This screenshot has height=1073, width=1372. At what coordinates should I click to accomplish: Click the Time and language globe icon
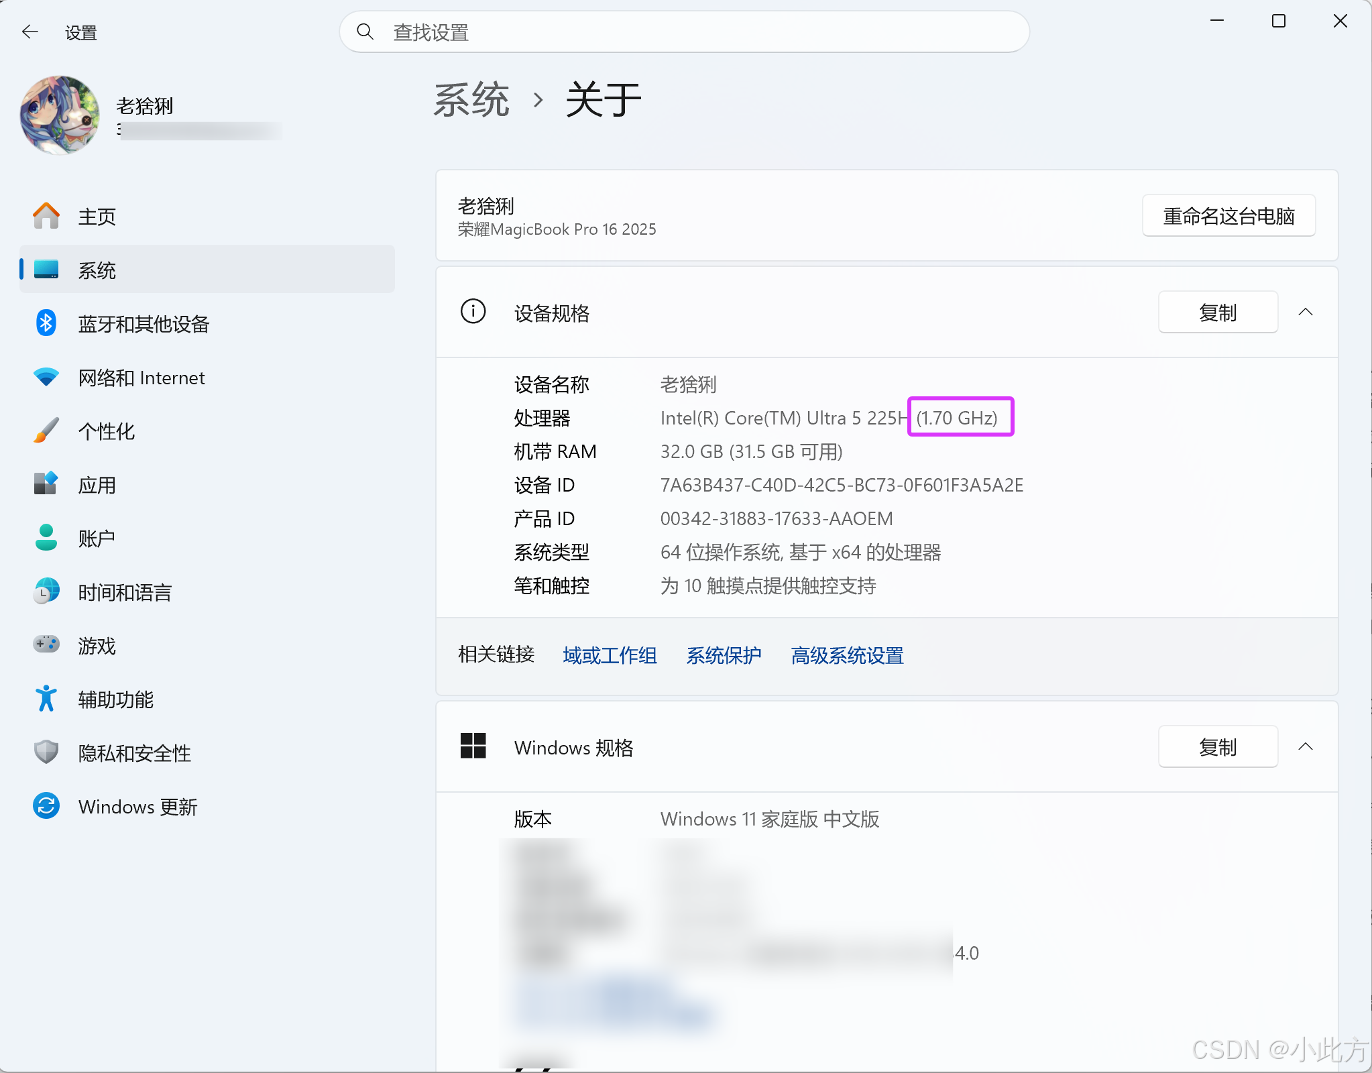tap(46, 591)
